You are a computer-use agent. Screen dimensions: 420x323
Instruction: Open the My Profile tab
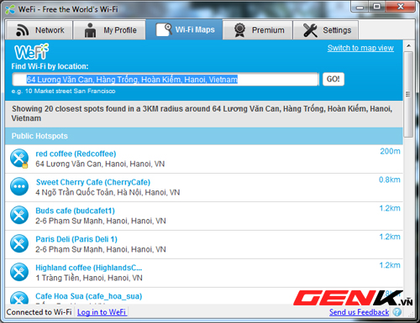pyautogui.click(x=109, y=30)
